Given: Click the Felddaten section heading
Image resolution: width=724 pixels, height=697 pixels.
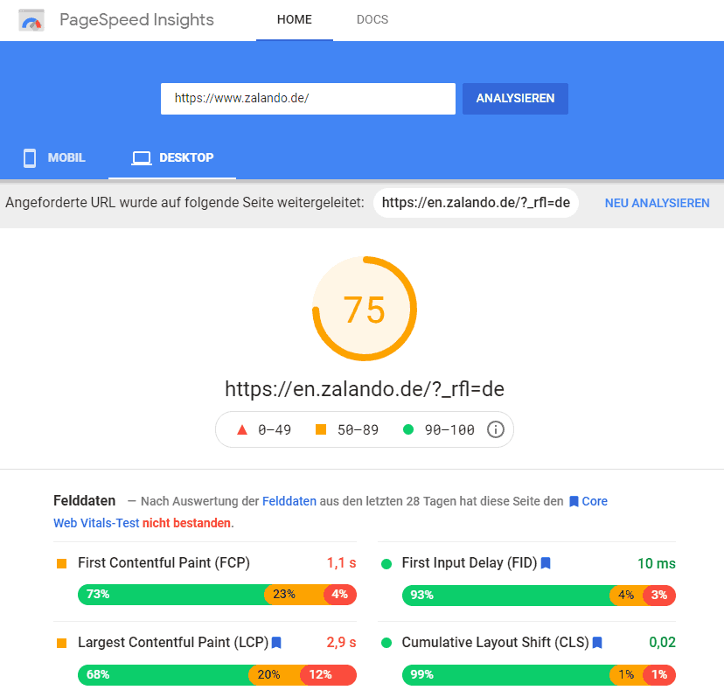Looking at the screenshot, I should click(85, 501).
